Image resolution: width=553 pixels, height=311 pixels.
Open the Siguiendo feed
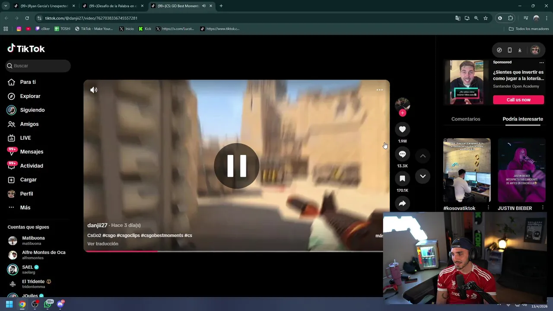click(x=32, y=110)
